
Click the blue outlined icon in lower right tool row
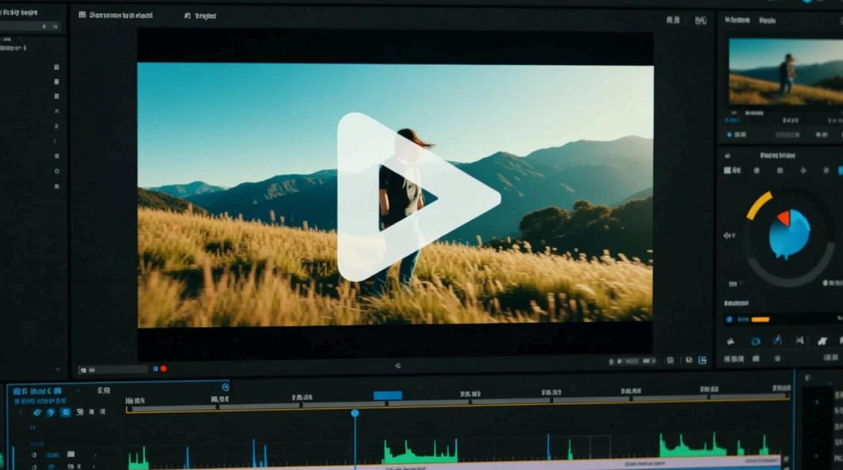pyautogui.click(x=755, y=341)
